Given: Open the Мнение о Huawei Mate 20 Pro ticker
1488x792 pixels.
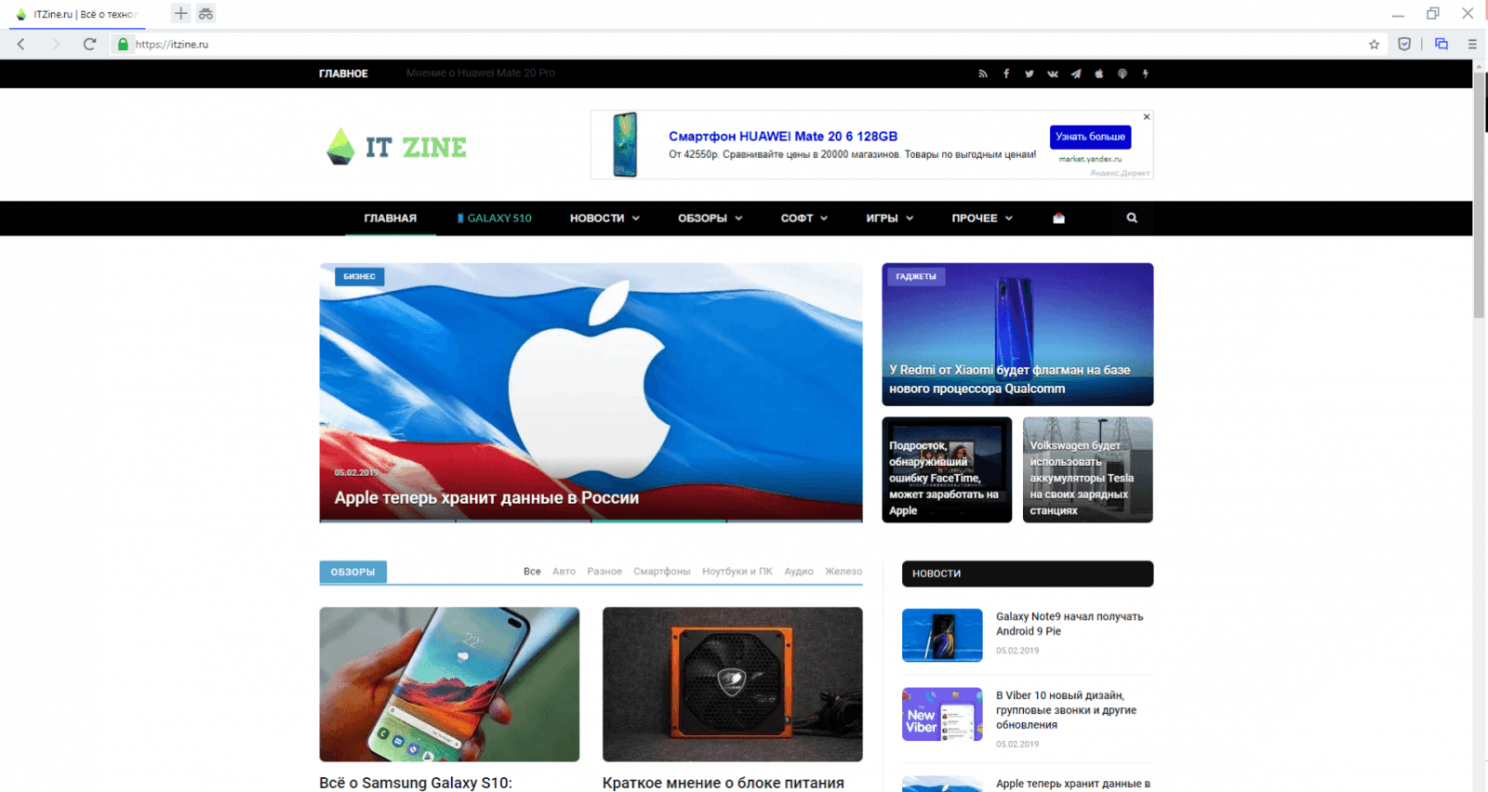Looking at the screenshot, I should click(481, 73).
